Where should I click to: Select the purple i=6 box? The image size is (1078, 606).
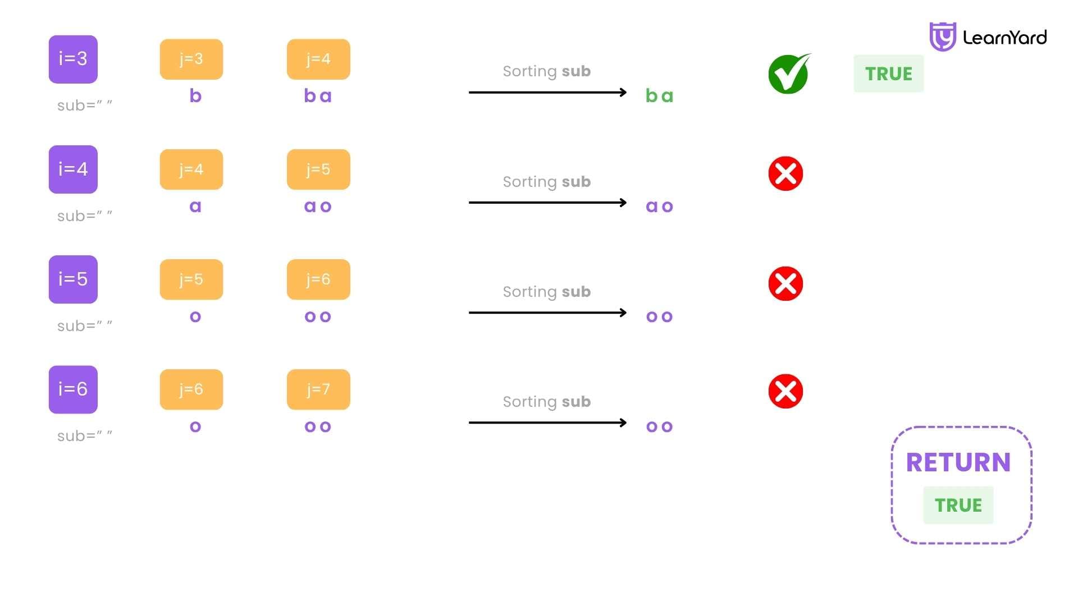(73, 389)
